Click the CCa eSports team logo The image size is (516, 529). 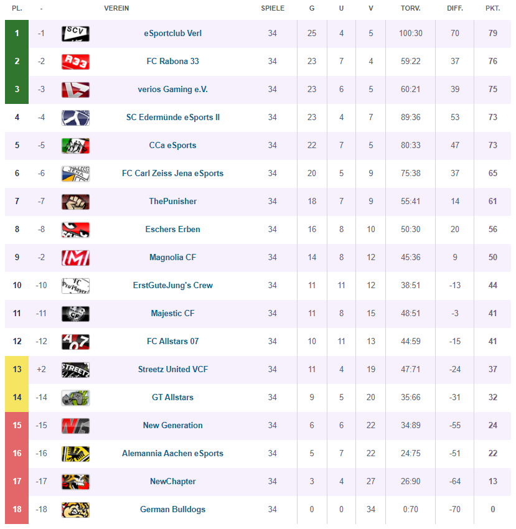(75, 146)
